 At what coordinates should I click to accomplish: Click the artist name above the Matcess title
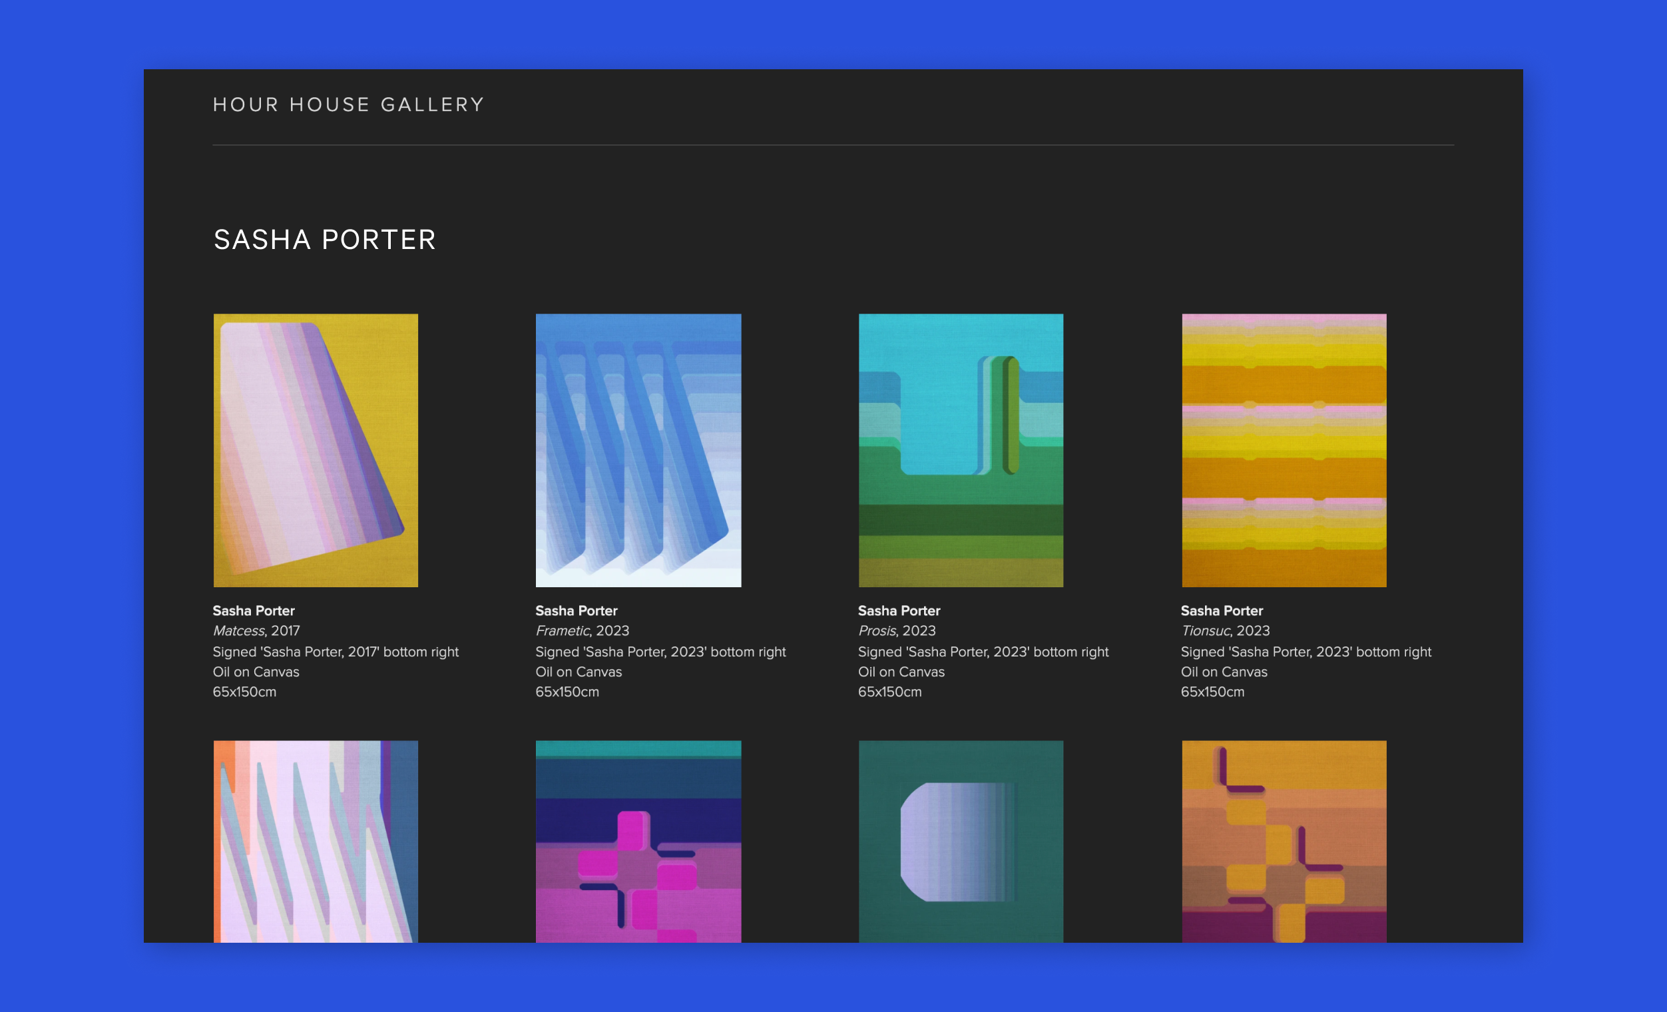click(x=254, y=611)
